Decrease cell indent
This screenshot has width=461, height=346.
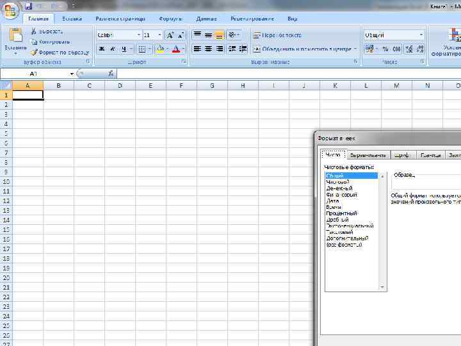point(232,49)
